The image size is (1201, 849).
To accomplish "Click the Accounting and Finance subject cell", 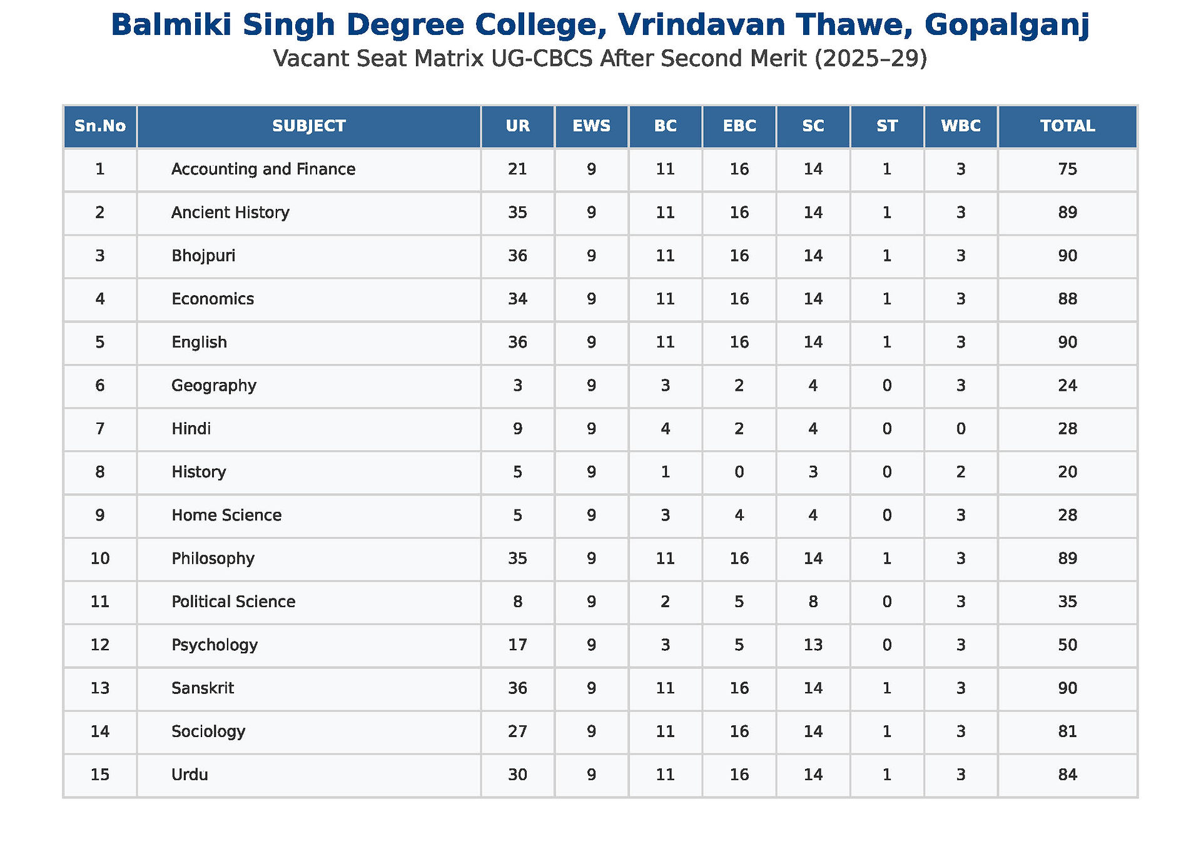I will click(x=308, y=169).
